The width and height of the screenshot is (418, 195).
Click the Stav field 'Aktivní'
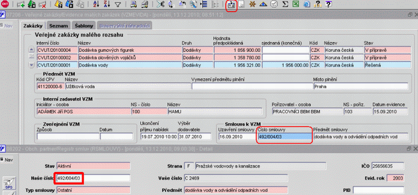pyautogui.click(x=94, y=166)
